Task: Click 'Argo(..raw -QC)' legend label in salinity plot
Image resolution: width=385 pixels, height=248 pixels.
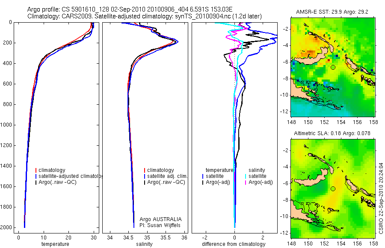Action: point(166,182)
